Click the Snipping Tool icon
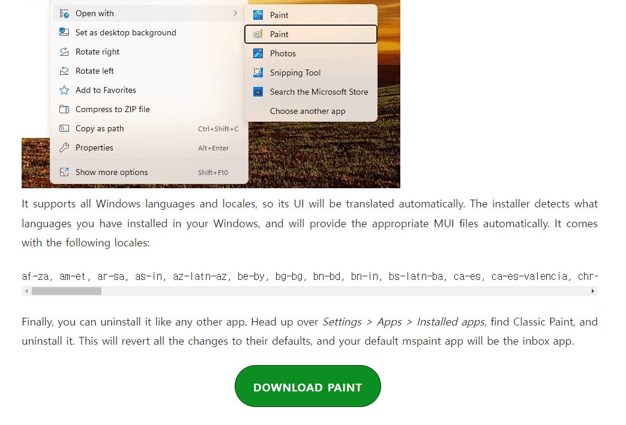 click(x=258, y=73)
